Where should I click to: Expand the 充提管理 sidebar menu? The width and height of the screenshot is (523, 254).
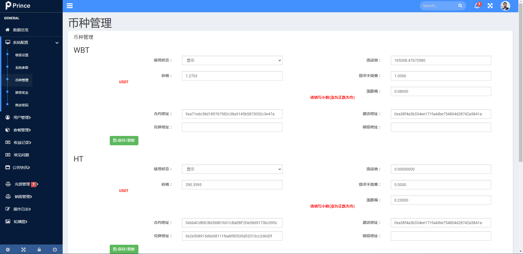point(22,184)
